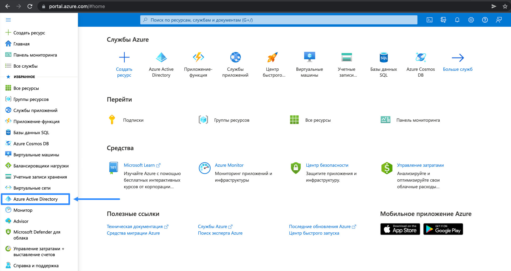Open portal settings gear
This screenshot has width=511, height=271.
tap(471, 20)
